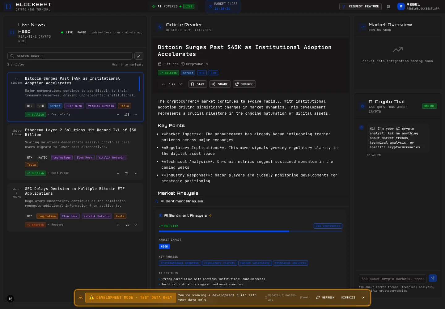Open settings via the gear icon

[x=388, y=6]
